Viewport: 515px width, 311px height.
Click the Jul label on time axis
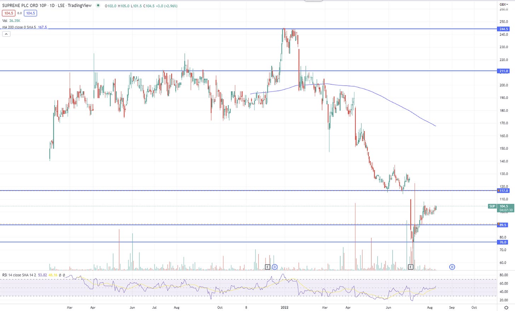(155, 307)
